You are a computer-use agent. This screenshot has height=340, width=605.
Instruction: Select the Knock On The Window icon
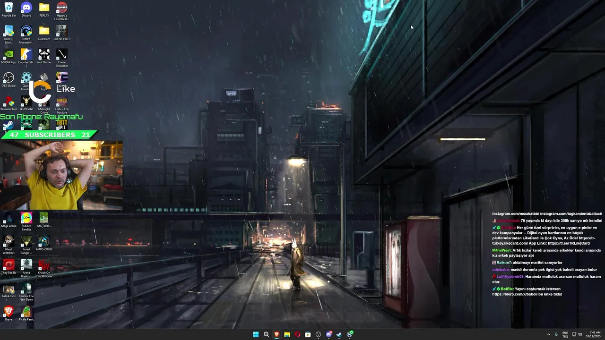coord(44,269)
